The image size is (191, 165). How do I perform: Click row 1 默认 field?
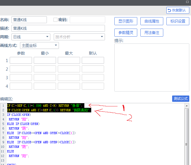[93, 60]
